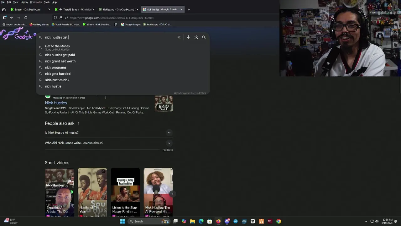Open the Help menu
Image resolution: width=401 pixels, height=226 pixels.
click(54, 2)
